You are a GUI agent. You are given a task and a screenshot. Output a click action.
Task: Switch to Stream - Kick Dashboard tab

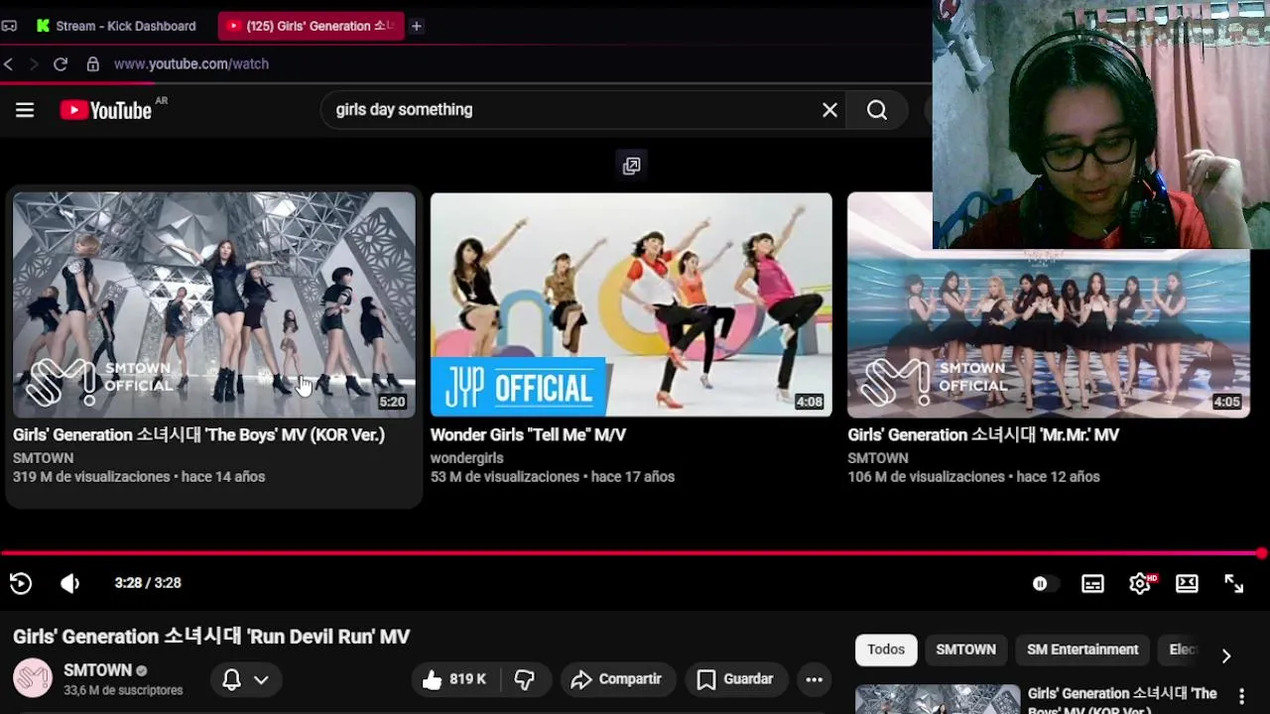[115, 26]
